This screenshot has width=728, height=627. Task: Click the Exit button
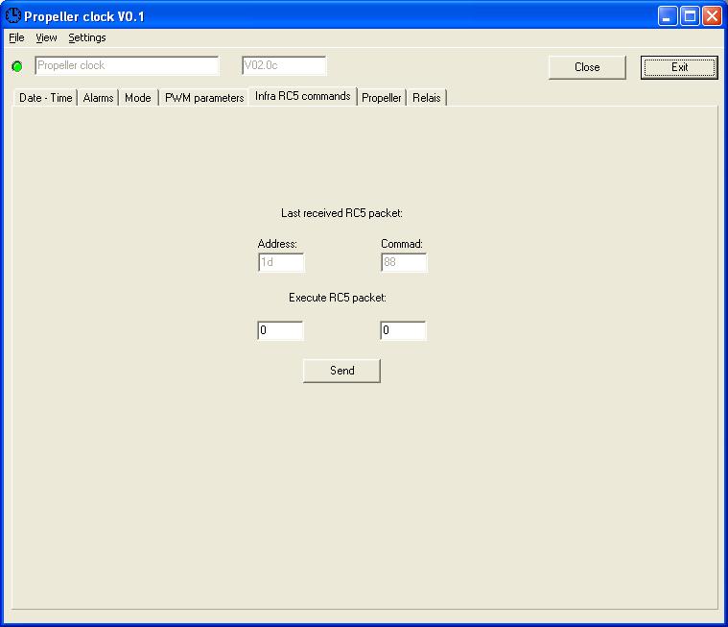[679, 67]
